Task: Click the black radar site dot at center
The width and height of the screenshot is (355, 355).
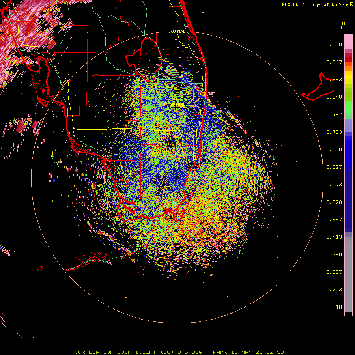Action: coord(177,177)
